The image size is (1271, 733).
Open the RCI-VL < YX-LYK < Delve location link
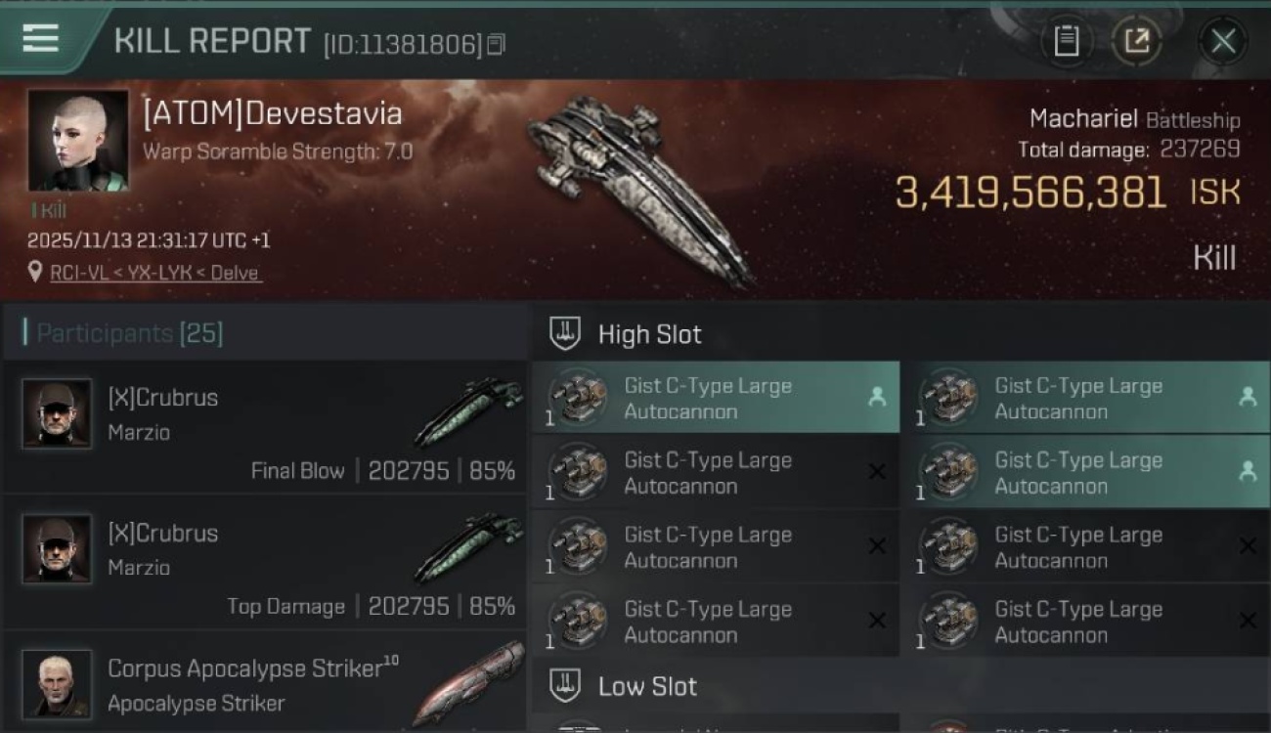[155, 273]
